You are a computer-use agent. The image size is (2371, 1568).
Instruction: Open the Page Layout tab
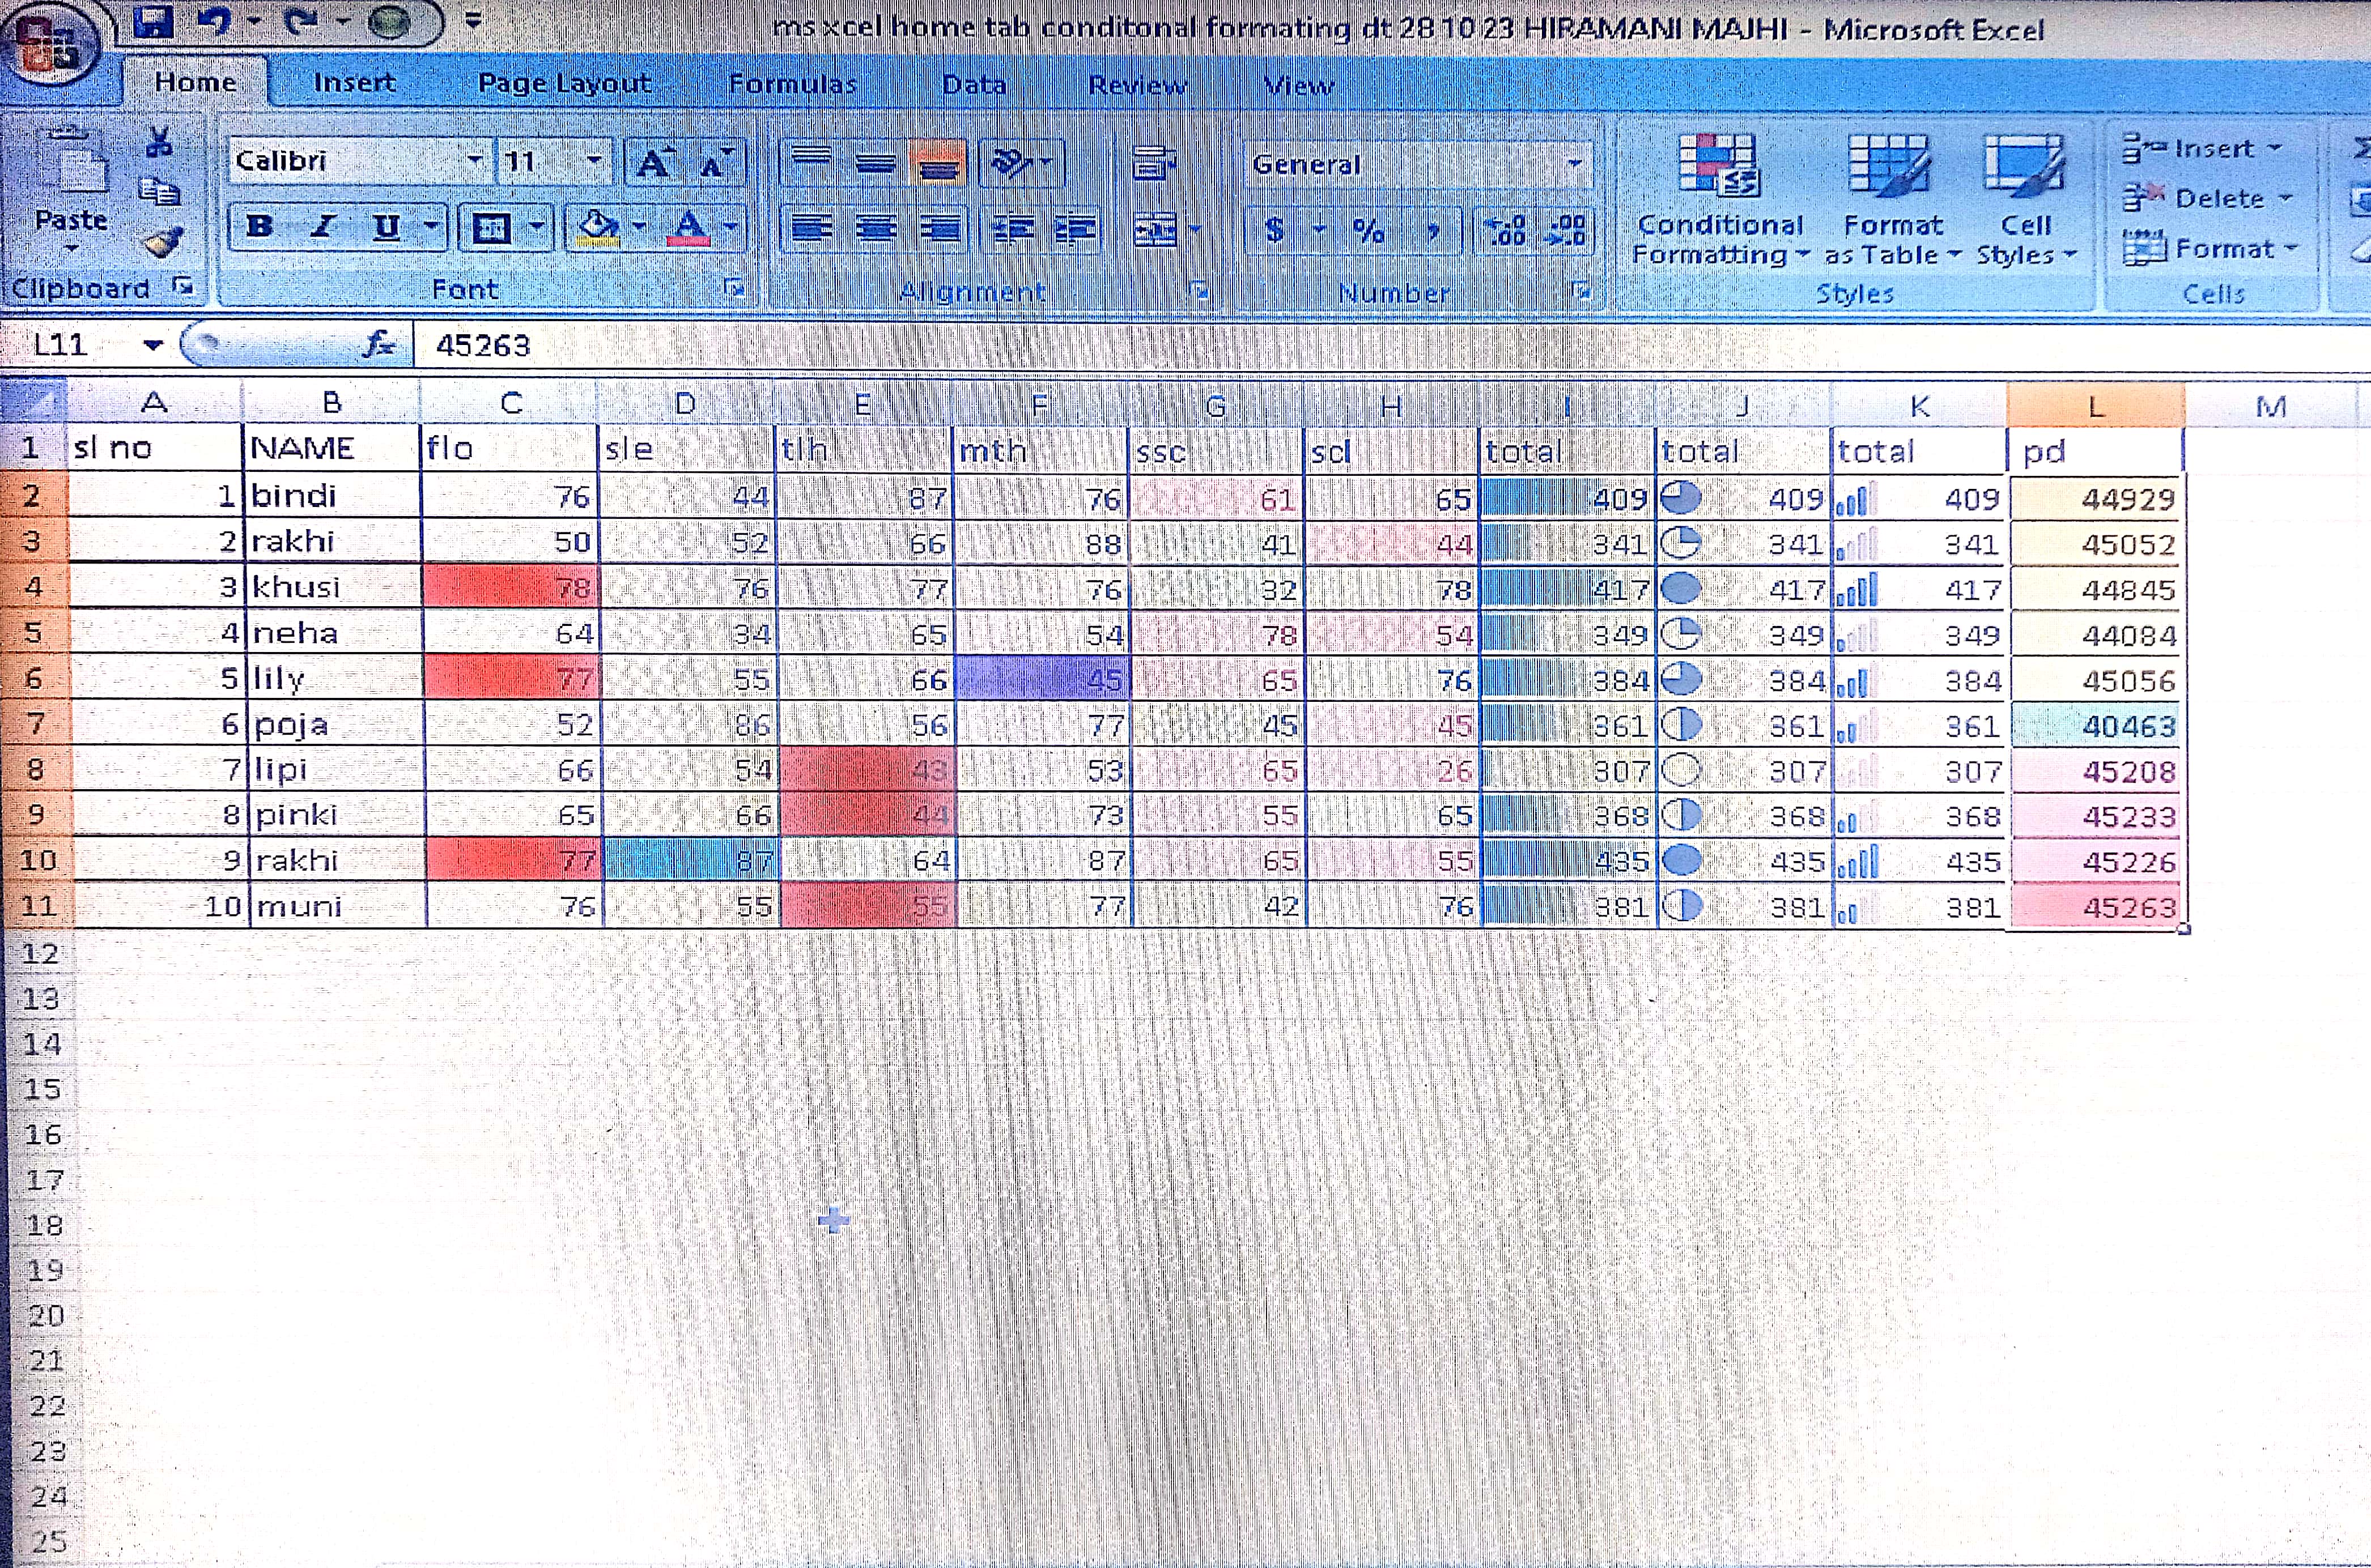click(x=564, y=83)
